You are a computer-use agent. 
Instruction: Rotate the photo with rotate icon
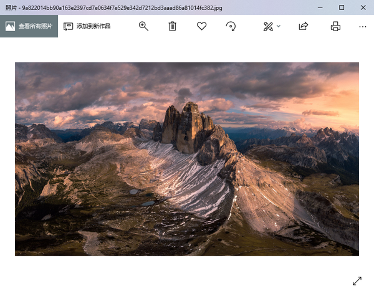pyautogui.click(x=231, y=26)
